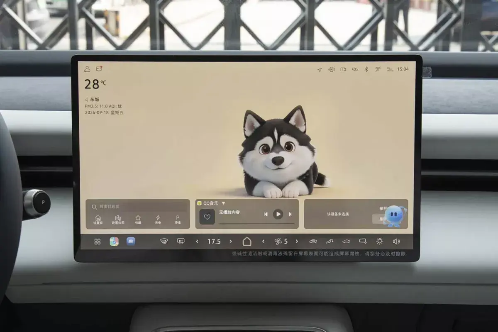Select the 设置家 shortcut
Viewport: 498px width, 332px height.
click(98, 220)
